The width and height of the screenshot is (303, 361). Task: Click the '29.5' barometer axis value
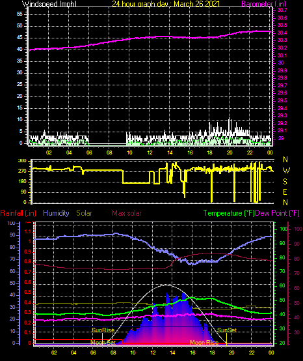(282, 100)
